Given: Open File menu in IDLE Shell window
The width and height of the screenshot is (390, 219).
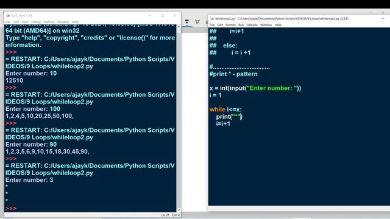Looking at the screenshot, I should pos(8,22).
